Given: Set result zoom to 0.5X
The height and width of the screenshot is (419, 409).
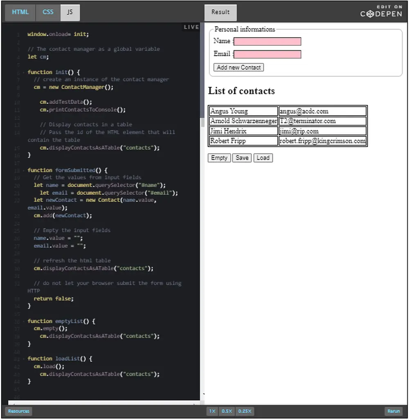Looking at the screenshot, I should coord(227,411).
